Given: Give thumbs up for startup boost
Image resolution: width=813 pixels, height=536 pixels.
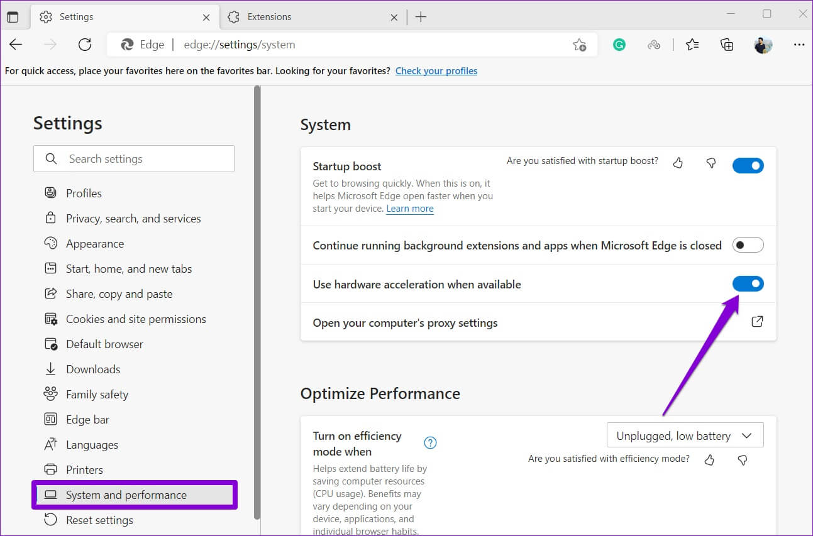Looking at the screenshot, I should (x=678, y=163).
